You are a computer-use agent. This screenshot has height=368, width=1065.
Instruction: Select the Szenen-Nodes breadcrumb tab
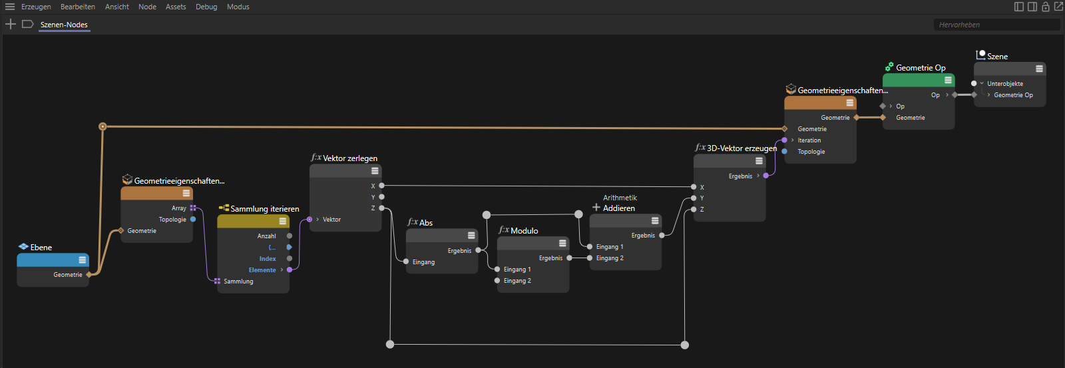[64, 25]
